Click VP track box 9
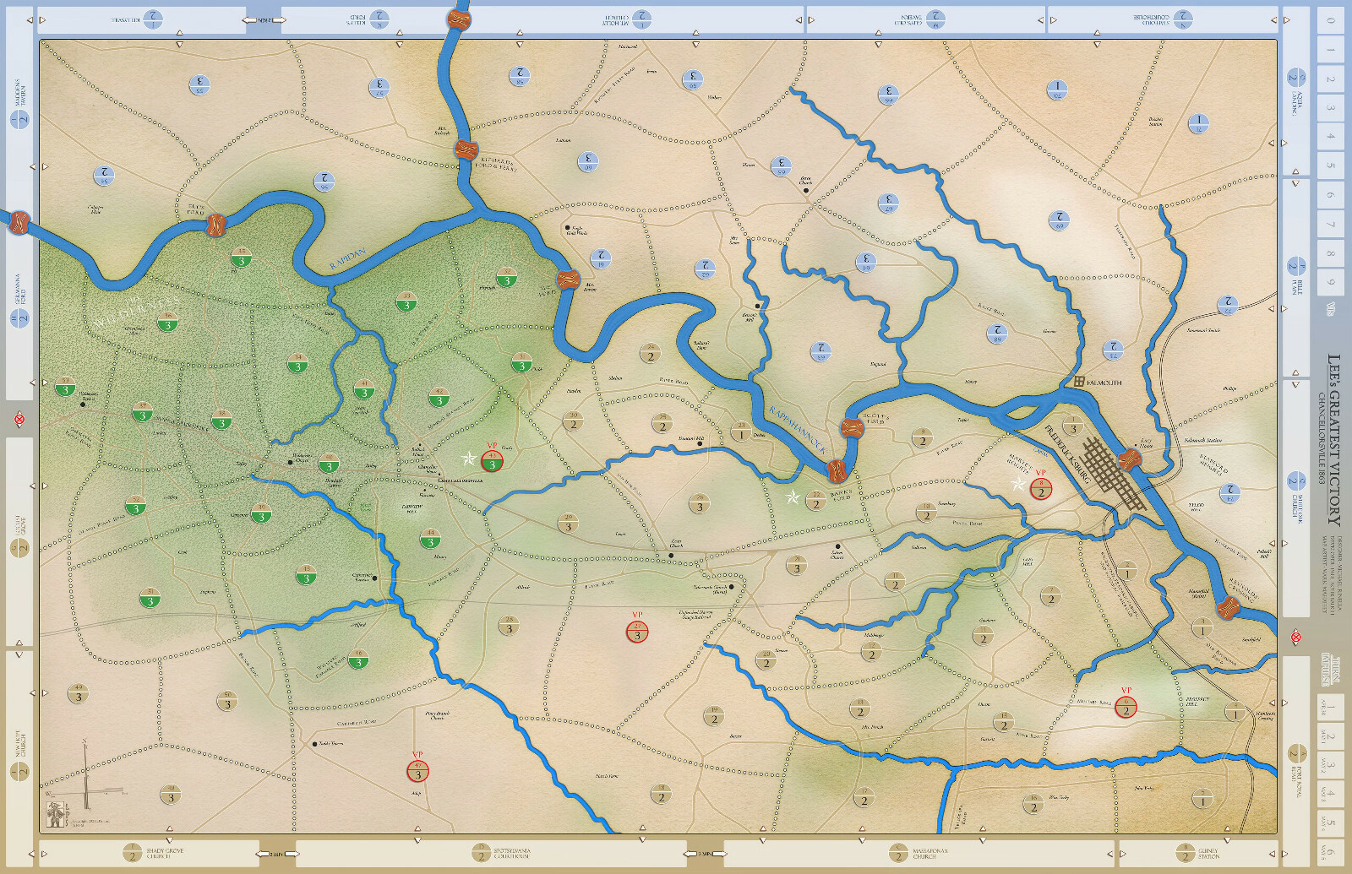This screenshot has width=1352, height=874. coord(1330,282)
